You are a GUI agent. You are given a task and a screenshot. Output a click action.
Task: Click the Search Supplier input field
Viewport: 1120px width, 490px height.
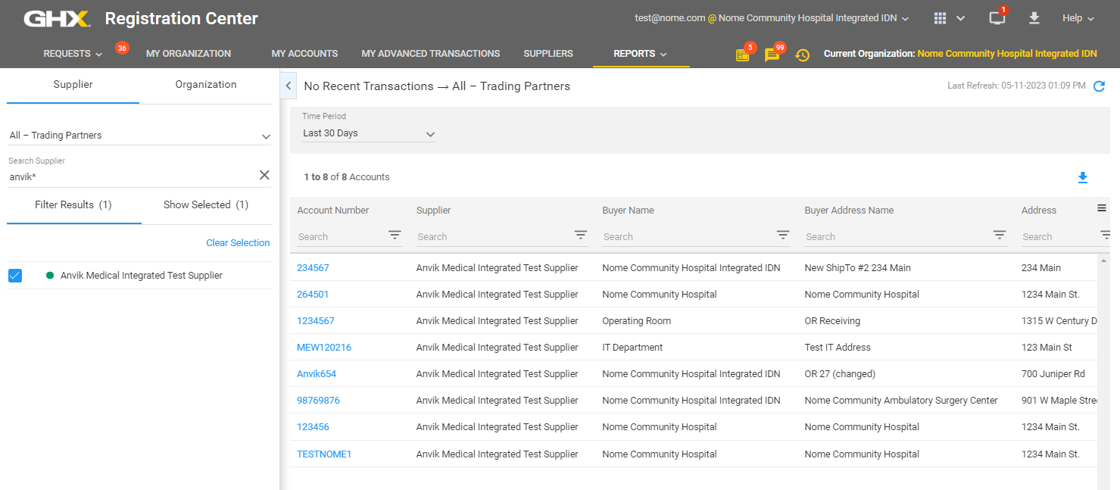133,176
